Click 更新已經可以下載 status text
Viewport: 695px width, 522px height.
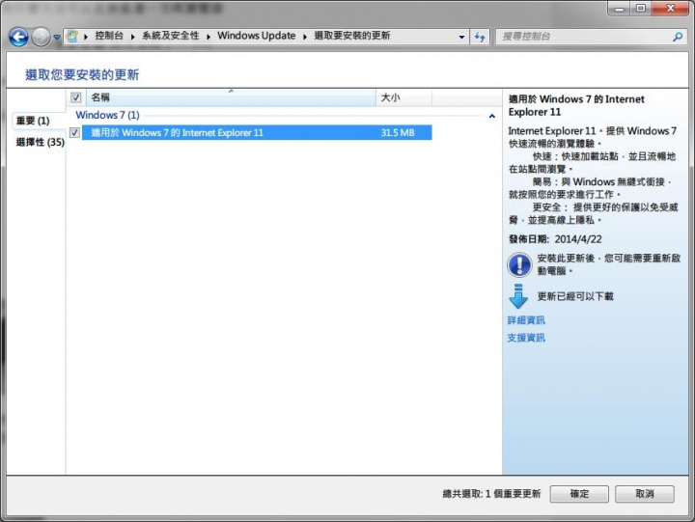(575, 296)
